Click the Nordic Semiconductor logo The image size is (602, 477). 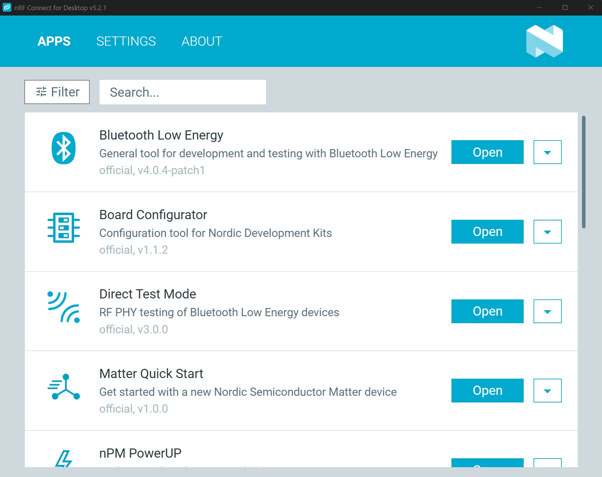click(x=544, y=41)
